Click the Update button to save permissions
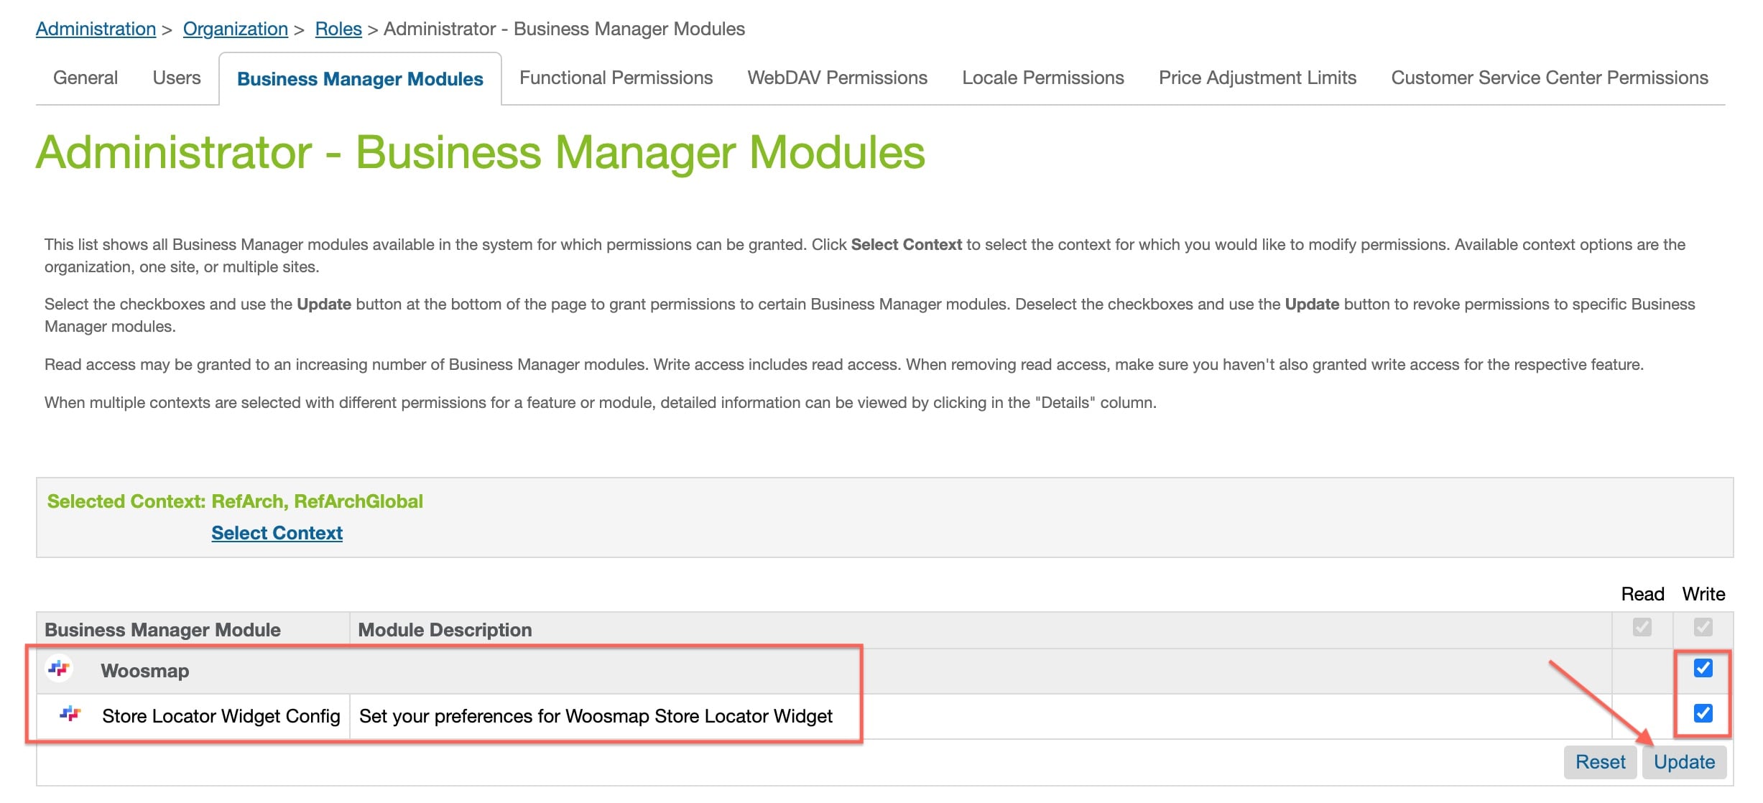This screenshot has width=1763, height=803. point(1683,761)
